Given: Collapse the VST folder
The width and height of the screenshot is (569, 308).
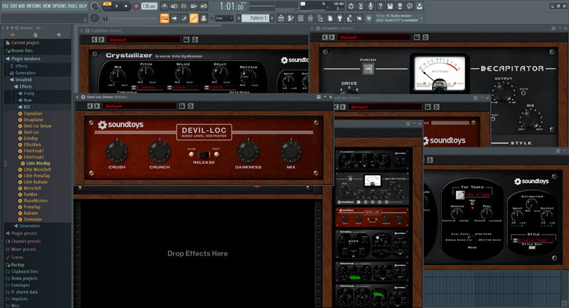Looking at the screenshot, I should pyautogui.click(x=26, y=107).
